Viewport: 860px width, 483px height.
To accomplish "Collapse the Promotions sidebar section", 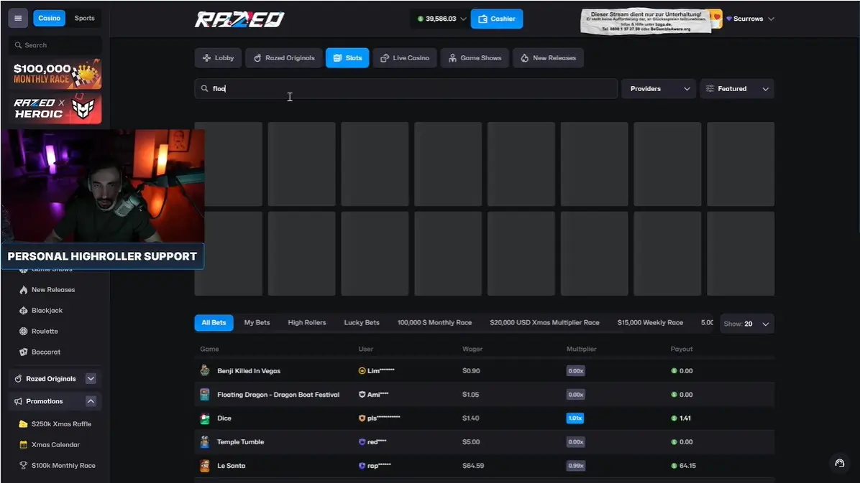I will click(91, 401).
